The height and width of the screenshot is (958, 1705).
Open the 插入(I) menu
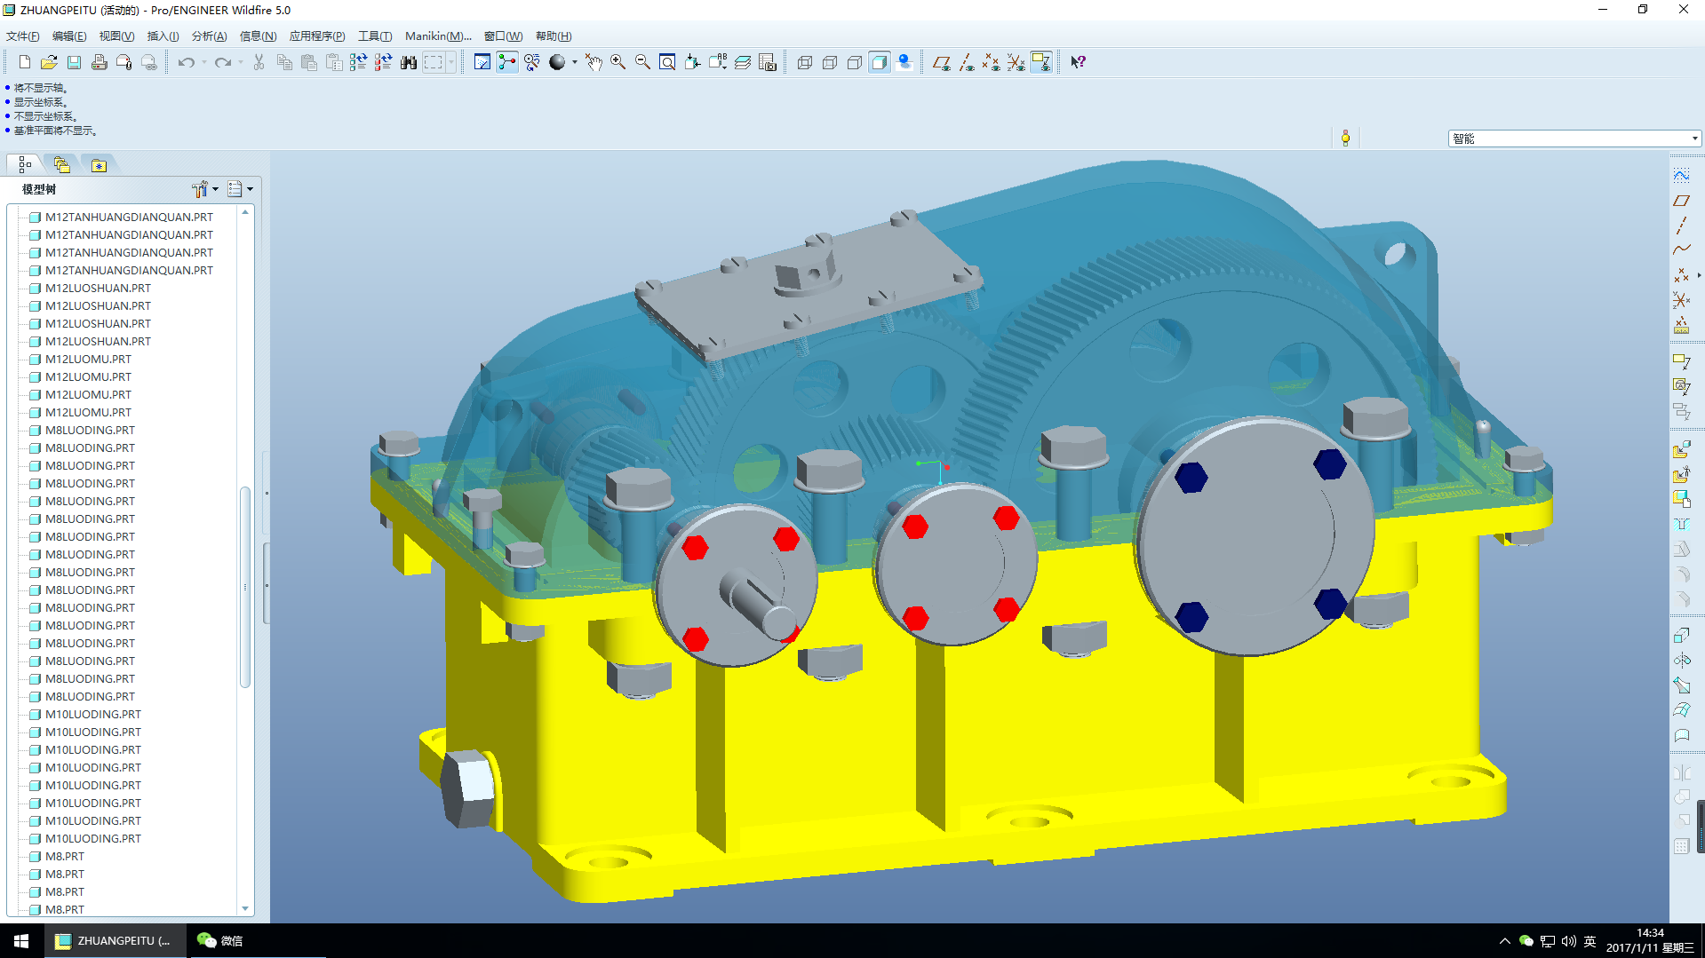point(163,36)
